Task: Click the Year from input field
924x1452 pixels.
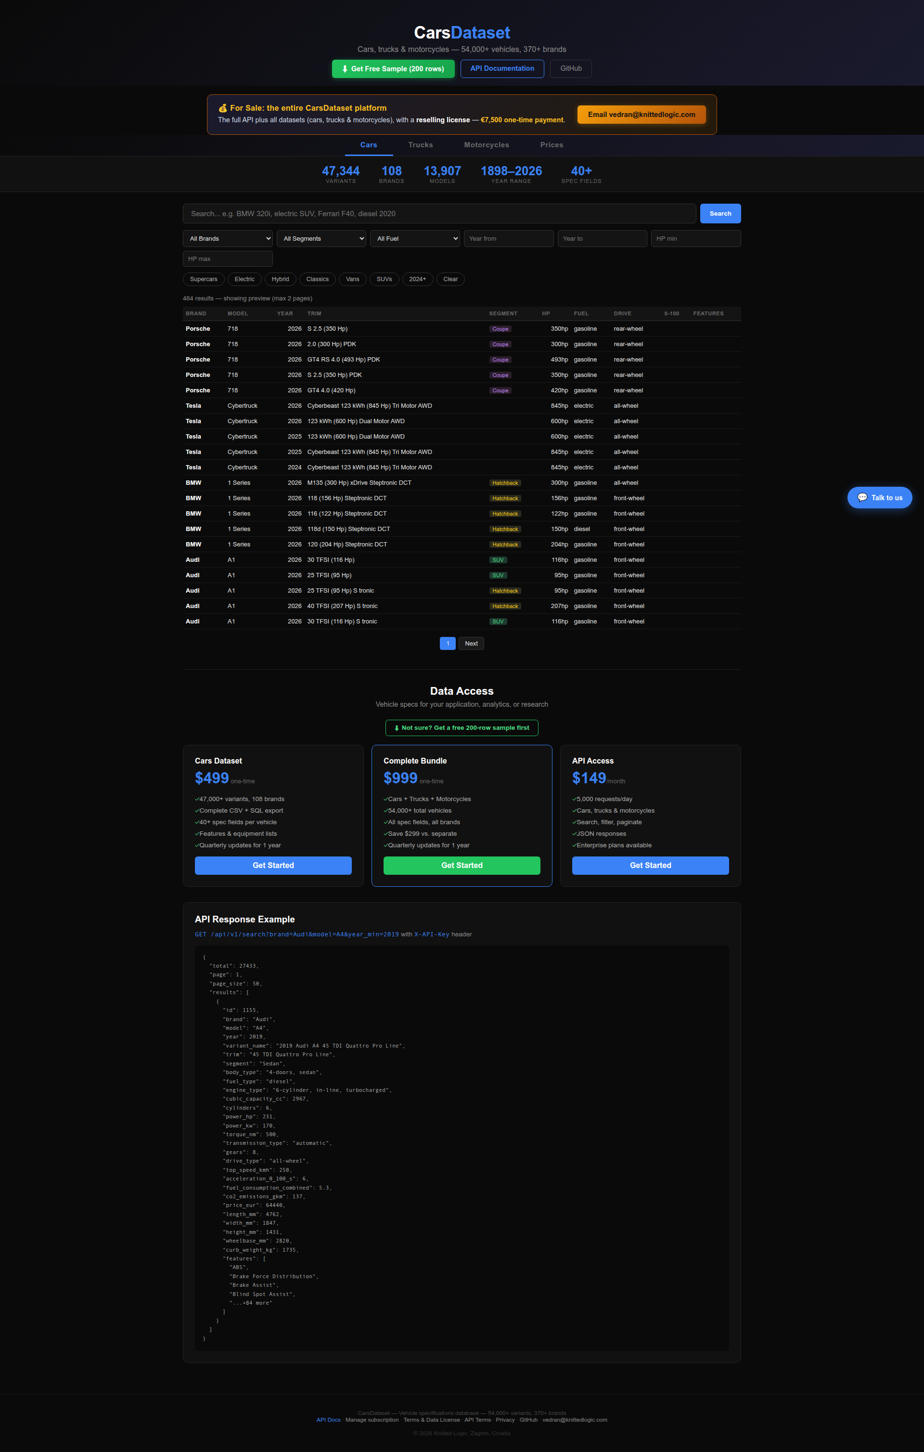Action: (x=509, y=239)
